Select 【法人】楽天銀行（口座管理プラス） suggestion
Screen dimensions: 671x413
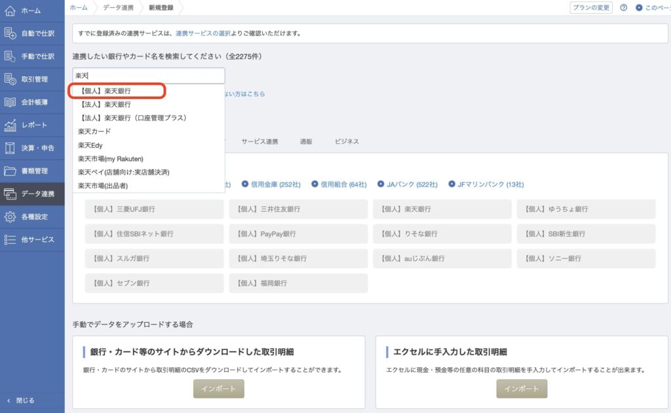[149, 118]
